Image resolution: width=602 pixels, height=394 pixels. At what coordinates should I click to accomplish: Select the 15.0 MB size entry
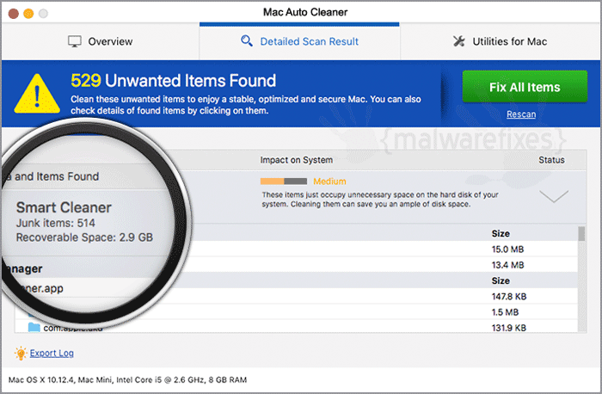[x=507, y=249]
